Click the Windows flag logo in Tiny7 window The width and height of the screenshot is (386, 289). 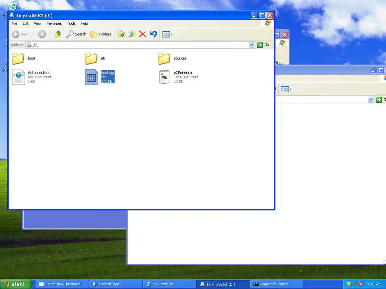click(x=268, y=23)
